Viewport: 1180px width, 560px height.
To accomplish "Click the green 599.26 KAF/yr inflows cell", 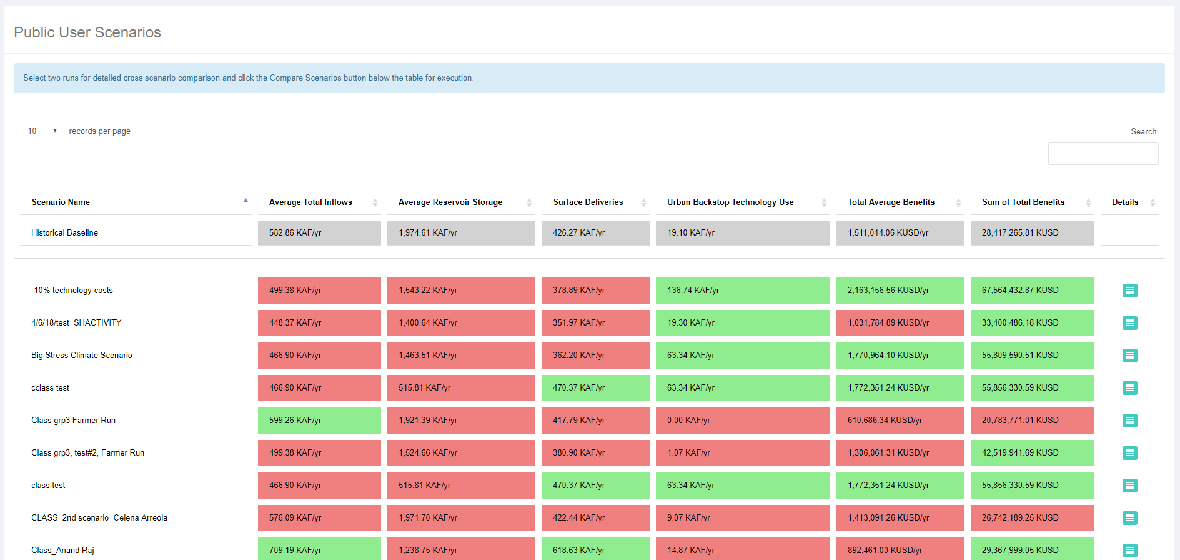I will point(319,421).
